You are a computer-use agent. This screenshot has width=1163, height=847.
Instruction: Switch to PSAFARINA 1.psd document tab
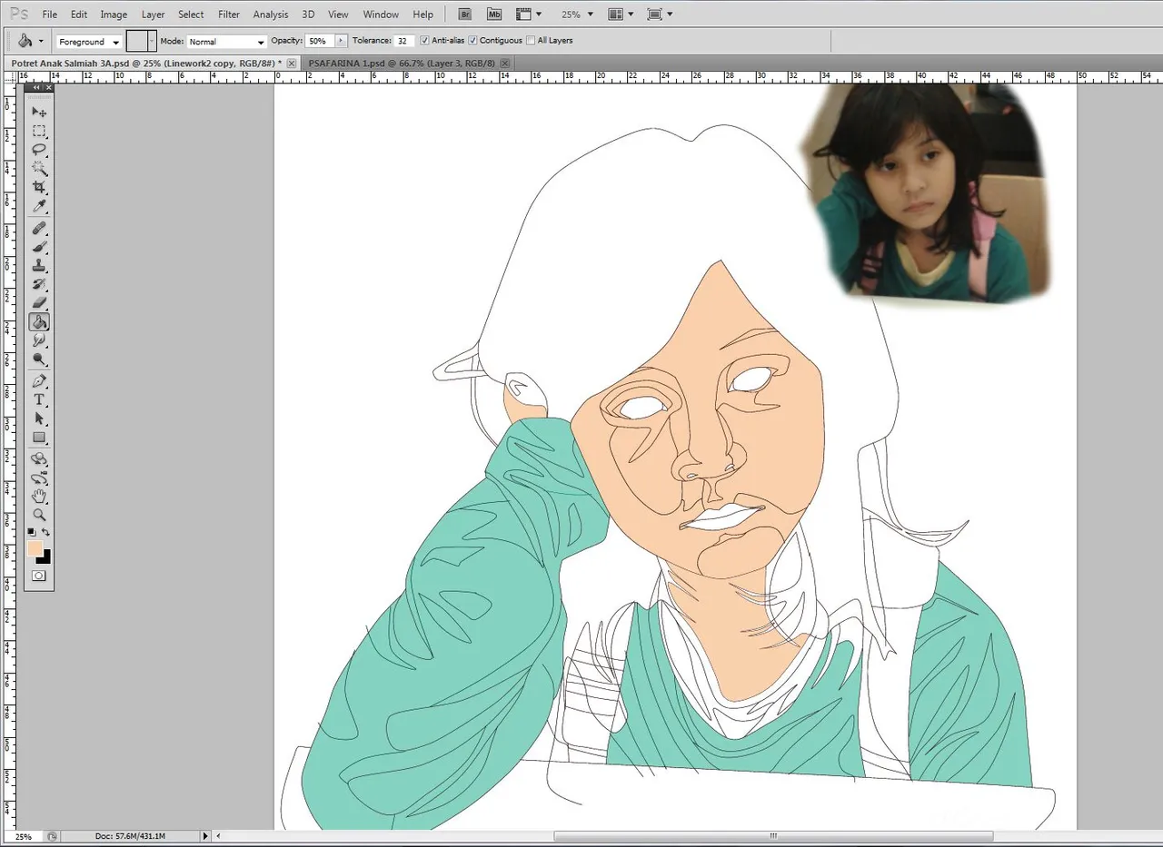click(x=402, y=64)
